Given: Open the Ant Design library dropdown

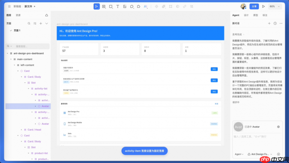Looking at the screenshot, I should (x=260, y=154).
